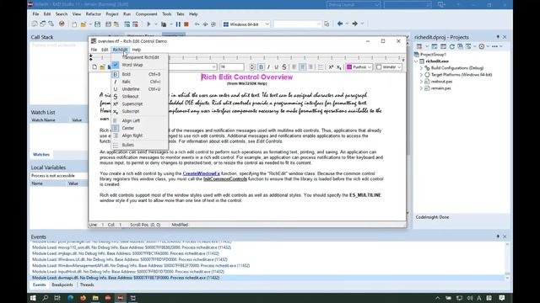Pin the Events panel

point(498,237)
